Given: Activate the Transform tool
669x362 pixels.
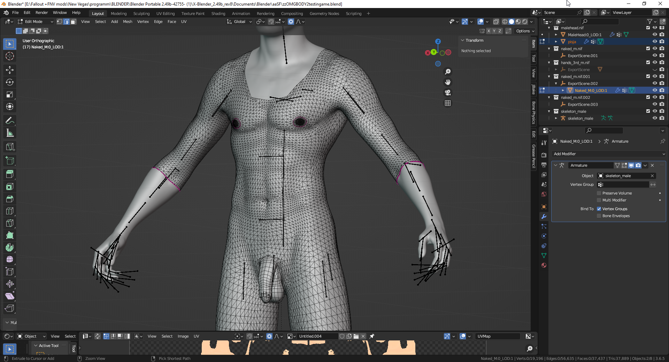Looking at the screenshot, I should point(10,107).
